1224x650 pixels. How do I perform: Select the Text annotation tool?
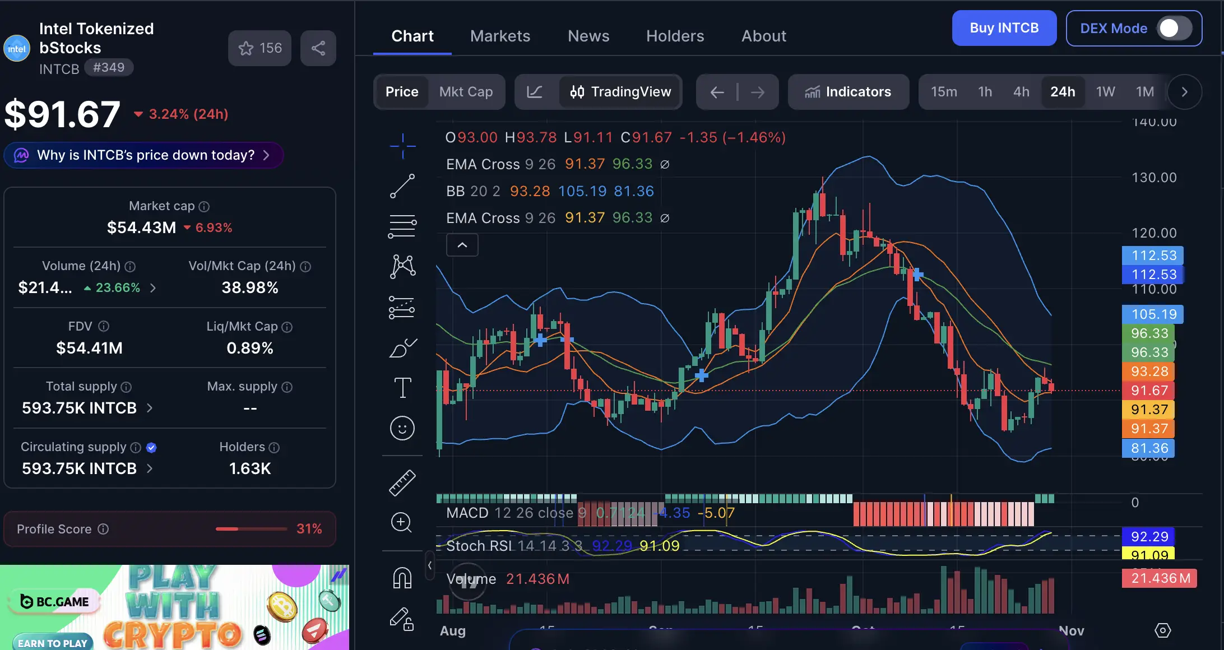pyautogui.click(x=402, y=387)
